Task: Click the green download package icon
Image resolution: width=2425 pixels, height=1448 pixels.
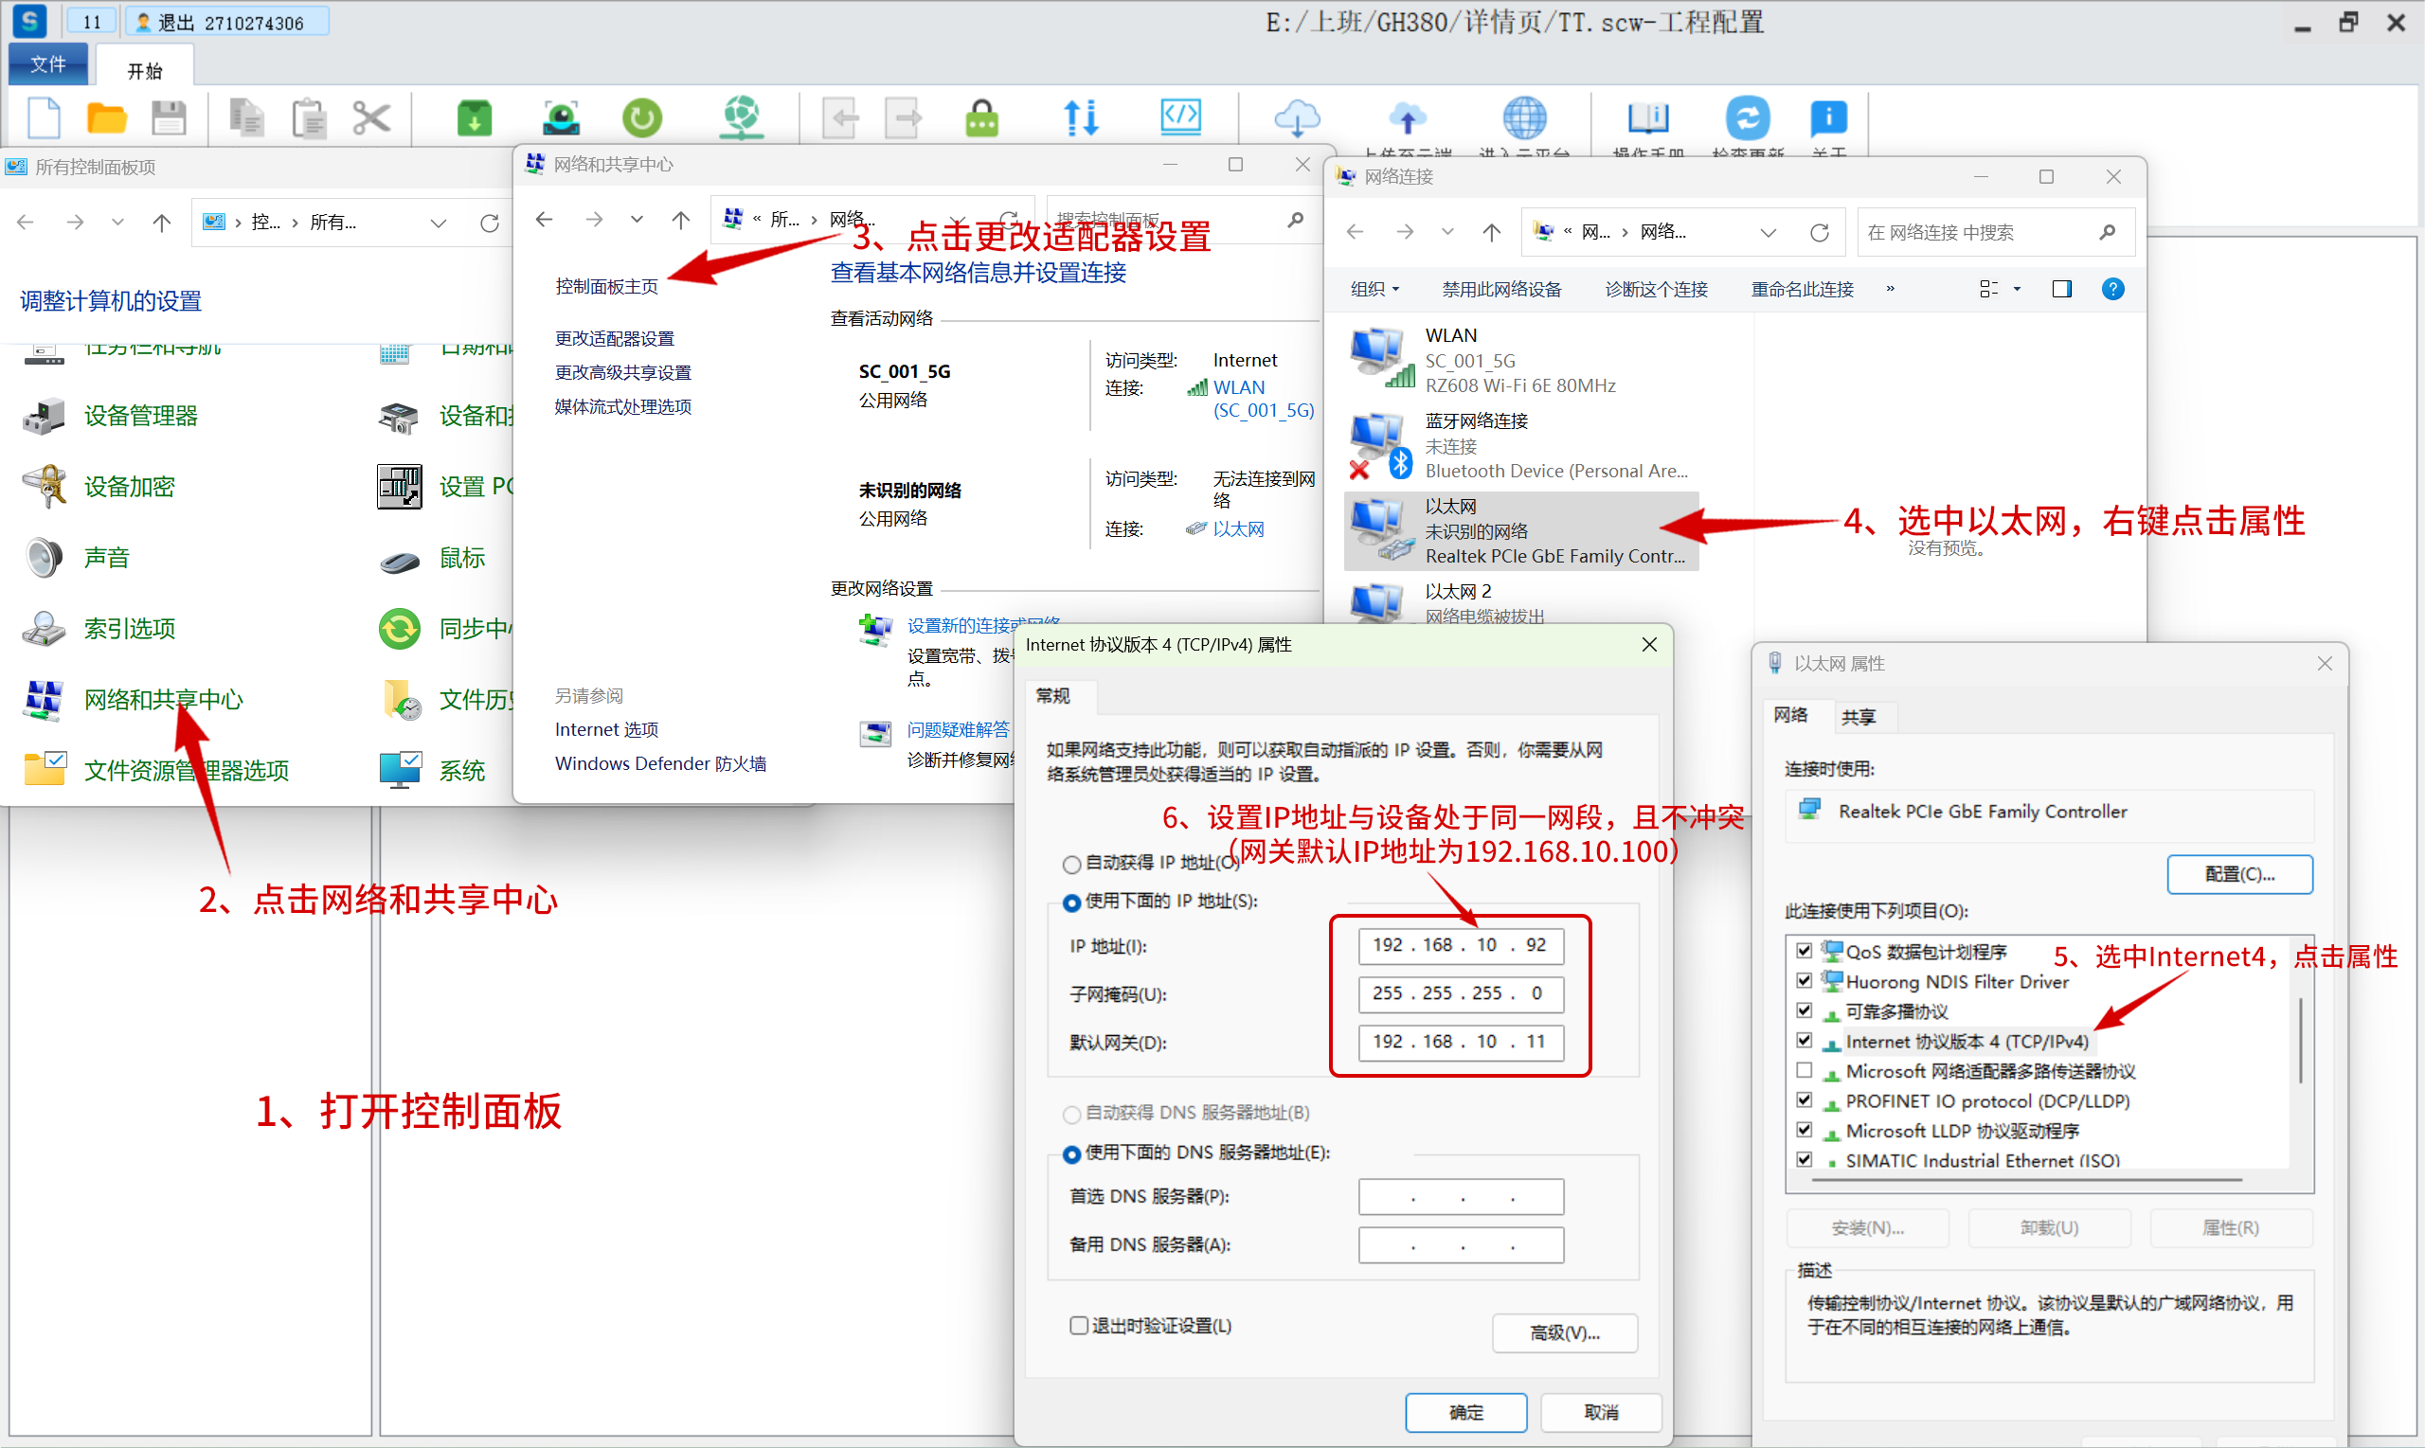Action: coord(475,119)
